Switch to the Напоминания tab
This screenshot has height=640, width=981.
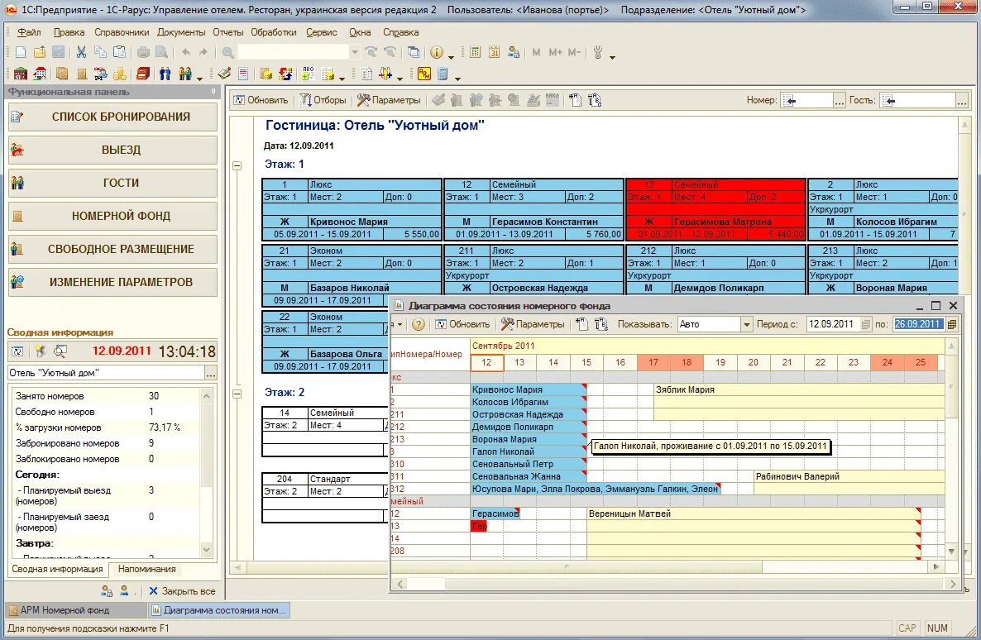point(147,570)
